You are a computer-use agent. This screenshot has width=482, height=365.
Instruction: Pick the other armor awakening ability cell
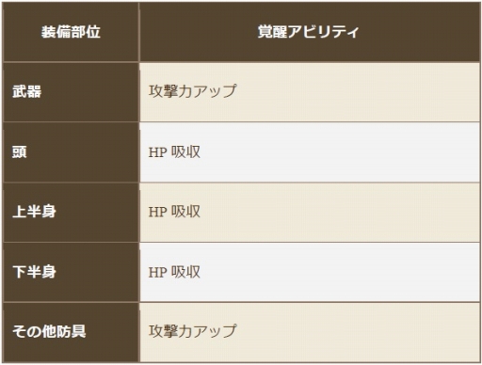click(310, 332)
